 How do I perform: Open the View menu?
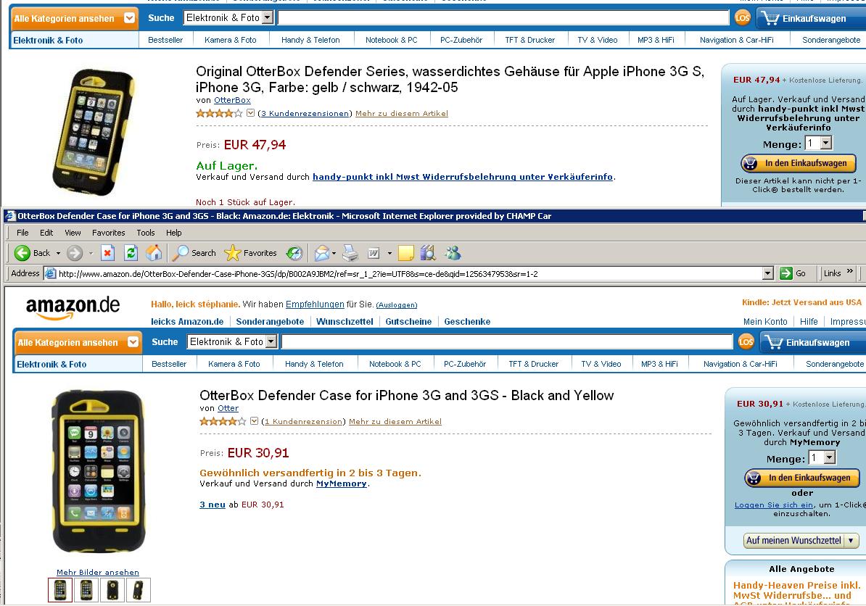click(73, 233)
